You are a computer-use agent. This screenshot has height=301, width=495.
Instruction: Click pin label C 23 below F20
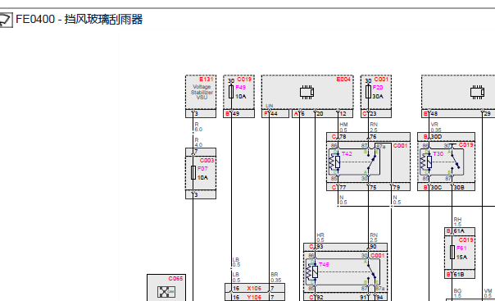[x=370, y=114]
